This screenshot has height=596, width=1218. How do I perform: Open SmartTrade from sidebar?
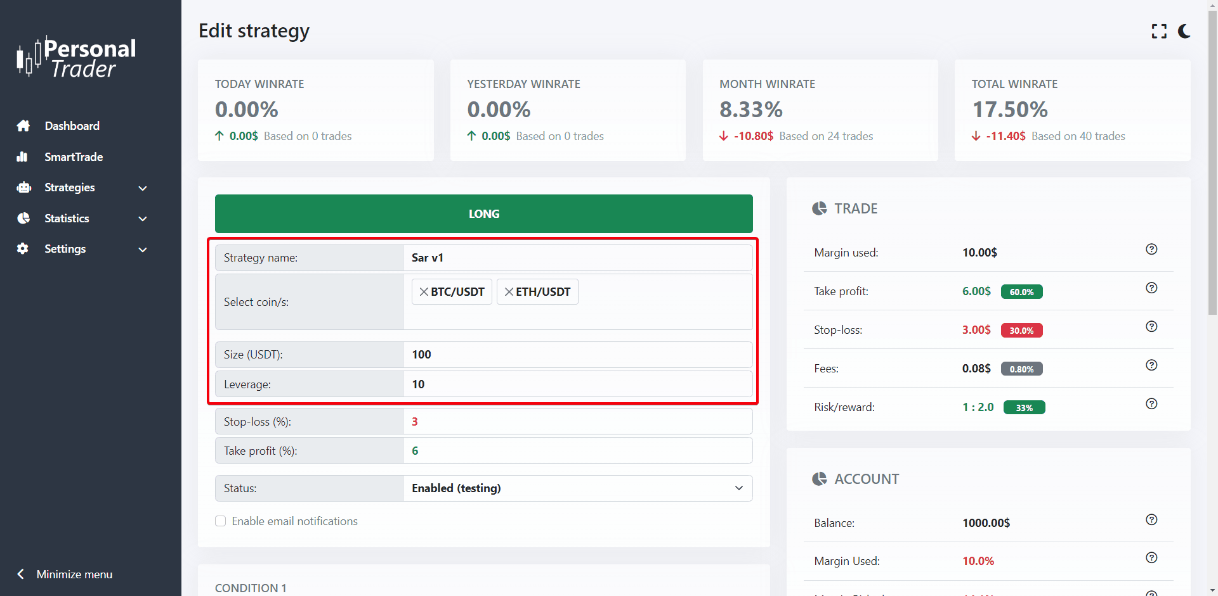[74, 157]
